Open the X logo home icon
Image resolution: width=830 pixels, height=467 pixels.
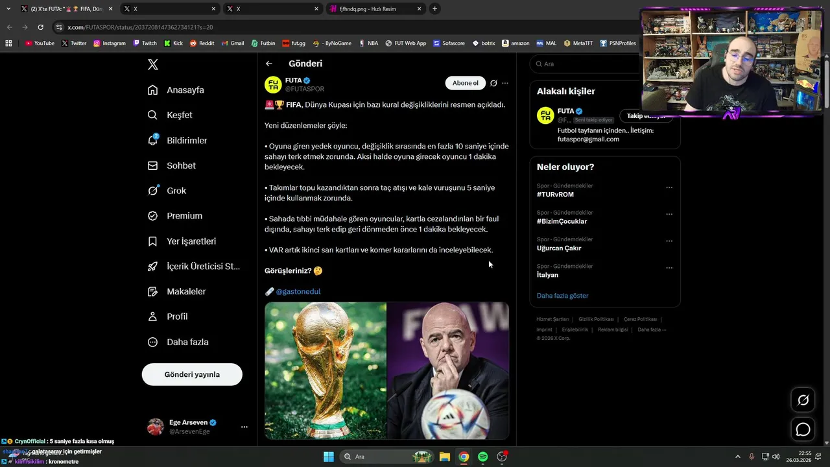[x=153, y=64]
